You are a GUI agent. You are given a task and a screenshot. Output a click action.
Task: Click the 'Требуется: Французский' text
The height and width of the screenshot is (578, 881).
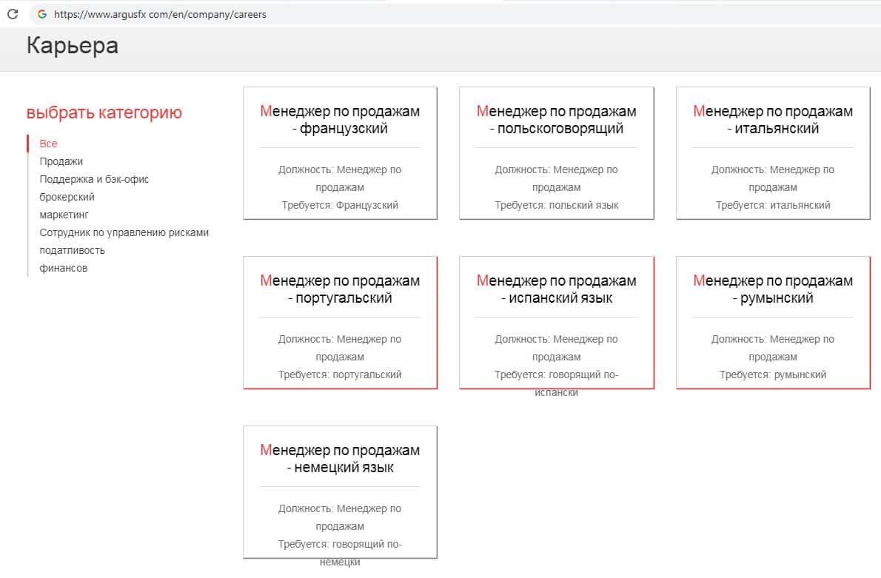(x=340, y=205)
